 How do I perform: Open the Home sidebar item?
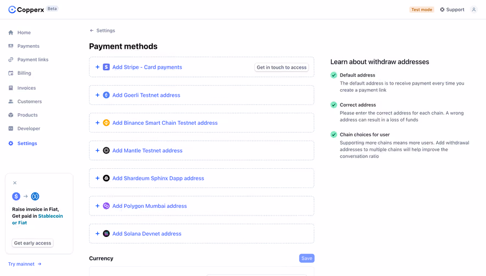click(24, 32)
